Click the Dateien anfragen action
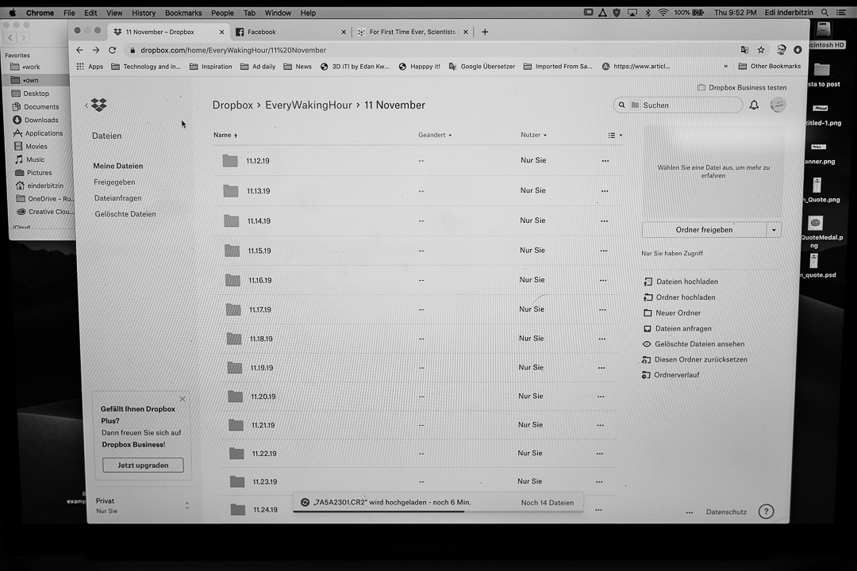Viewport: 857px width, 571px height. [x=683, y=328]
